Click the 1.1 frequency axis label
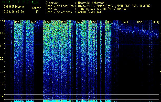The image size is (161, 102). [x=2, y=33]
